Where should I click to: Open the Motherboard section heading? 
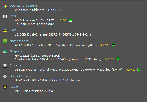pyautogui.click(x=19, y=41)
